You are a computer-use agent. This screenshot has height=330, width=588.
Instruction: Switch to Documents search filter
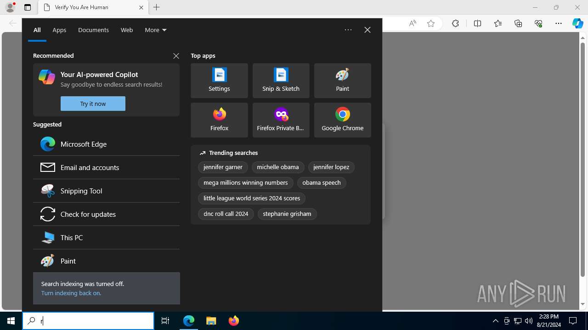pyautogui.click(x=93, y=30)
